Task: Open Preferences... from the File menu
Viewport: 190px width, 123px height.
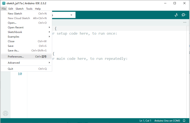Action: pos(26,57)
